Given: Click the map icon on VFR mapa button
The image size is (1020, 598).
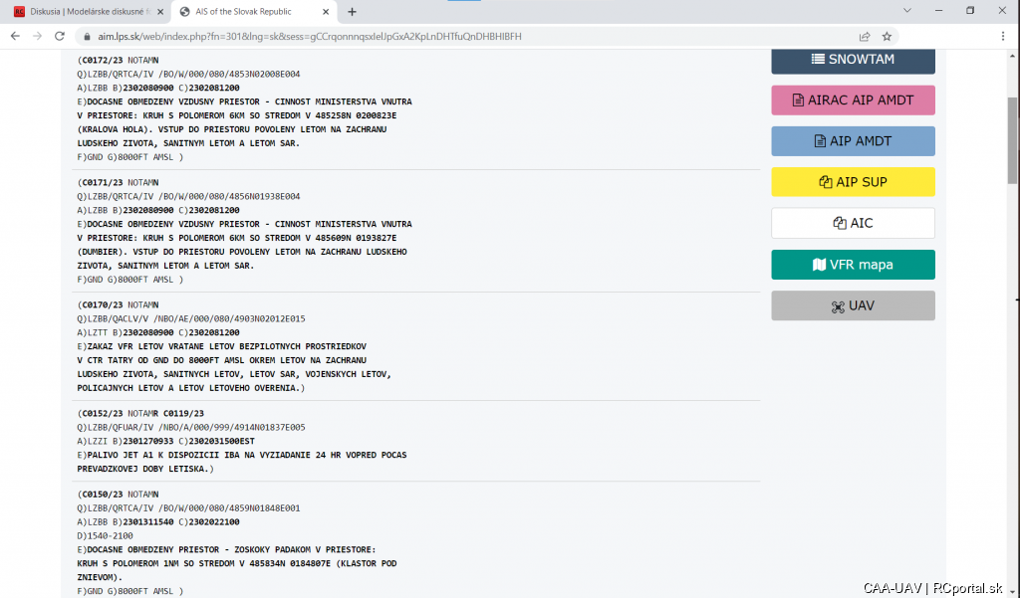Looking at the screenshot, I should 819,265.
